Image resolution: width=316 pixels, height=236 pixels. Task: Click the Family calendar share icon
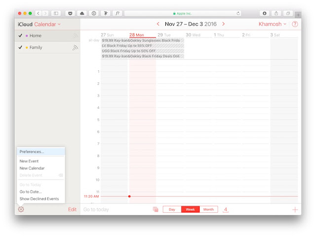[75, 48]
